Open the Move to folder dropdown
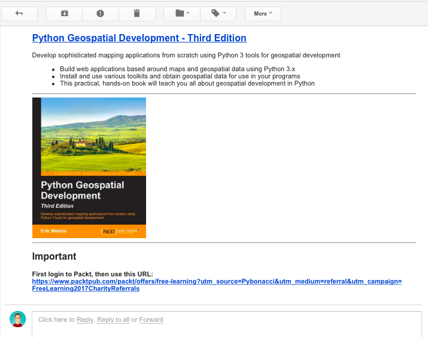 pos(182,13)
